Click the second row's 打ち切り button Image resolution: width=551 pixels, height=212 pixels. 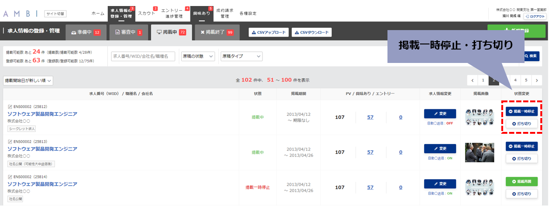[521, 158]
